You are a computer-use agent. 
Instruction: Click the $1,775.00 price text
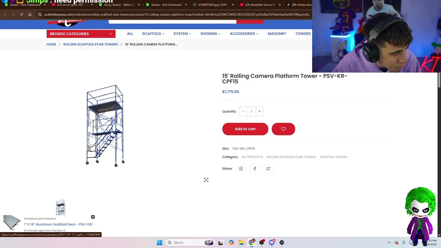(x=230, y=92)
